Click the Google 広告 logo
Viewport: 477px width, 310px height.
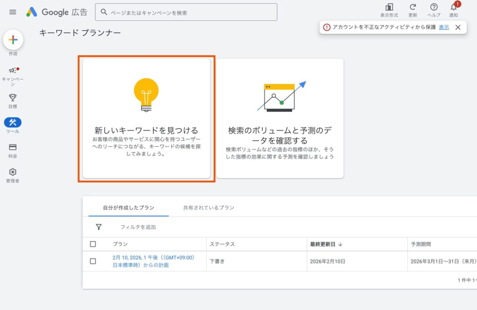(57, 12)
